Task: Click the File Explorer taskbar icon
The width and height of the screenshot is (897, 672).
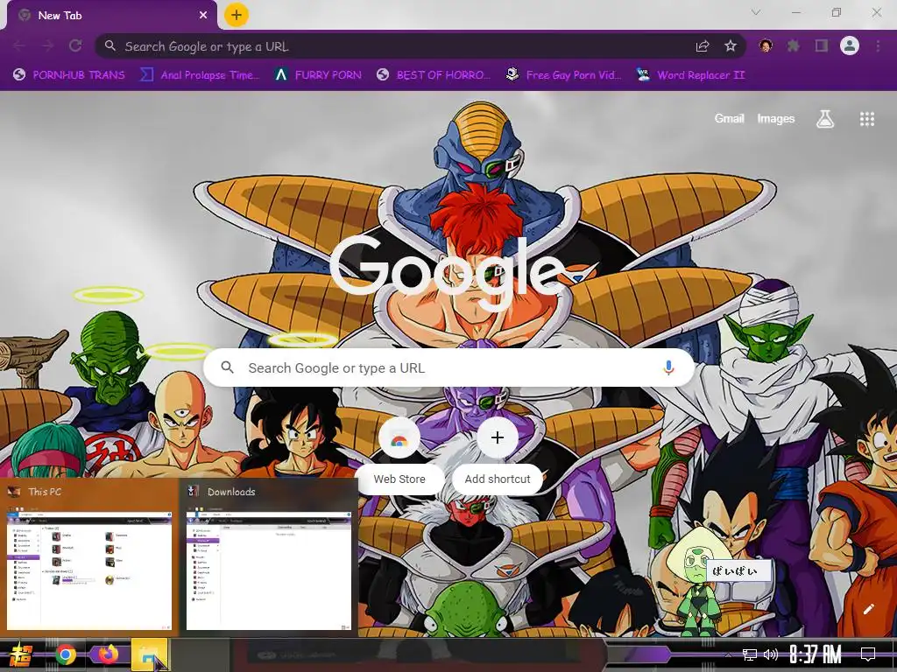Action: tap(149, 654)
